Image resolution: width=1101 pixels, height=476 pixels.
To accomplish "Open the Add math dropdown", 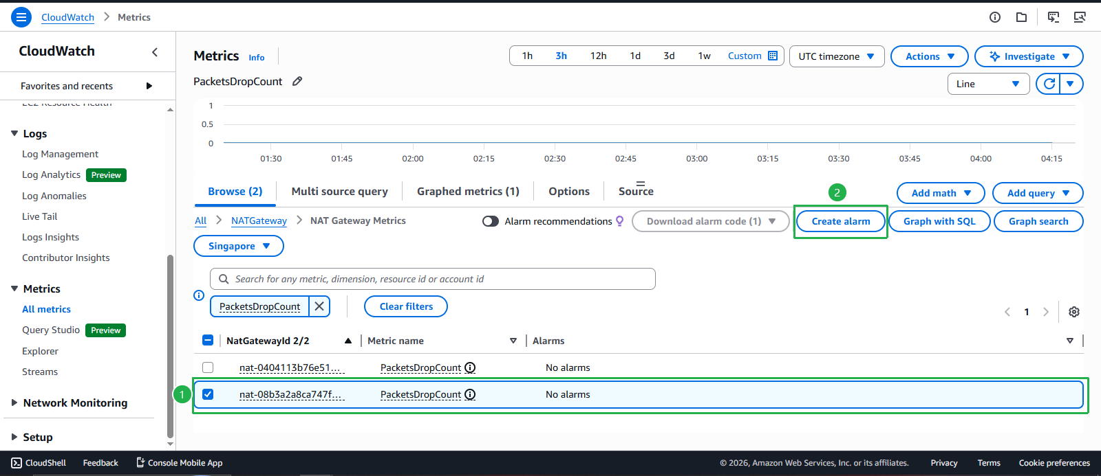I will pos(941,193).
